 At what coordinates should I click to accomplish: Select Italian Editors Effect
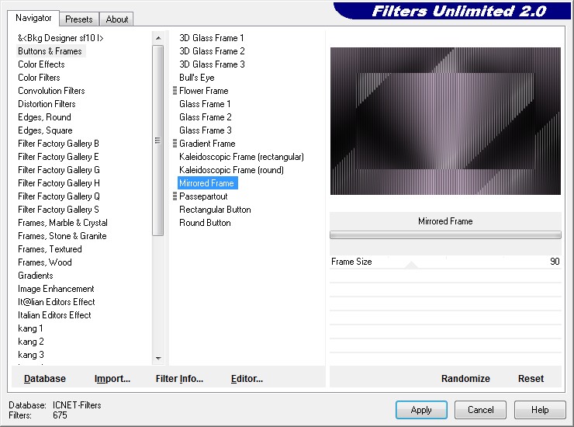[x=54, y=315]
